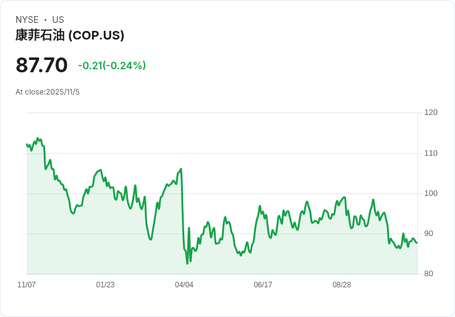
Task: Click the 120 y-axis label
Action: pos(431,112)
